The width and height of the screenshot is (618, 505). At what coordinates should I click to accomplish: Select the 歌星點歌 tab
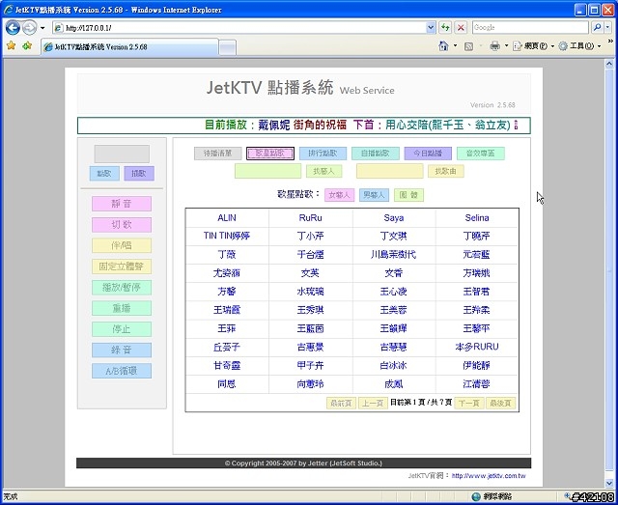click(270, 154)
